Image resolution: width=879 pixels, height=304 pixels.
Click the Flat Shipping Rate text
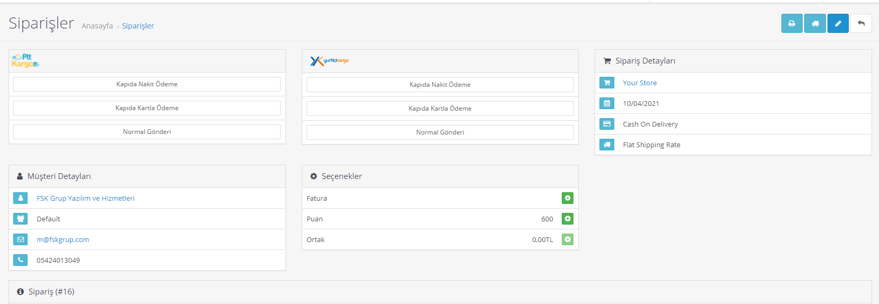tap(651, 145)
